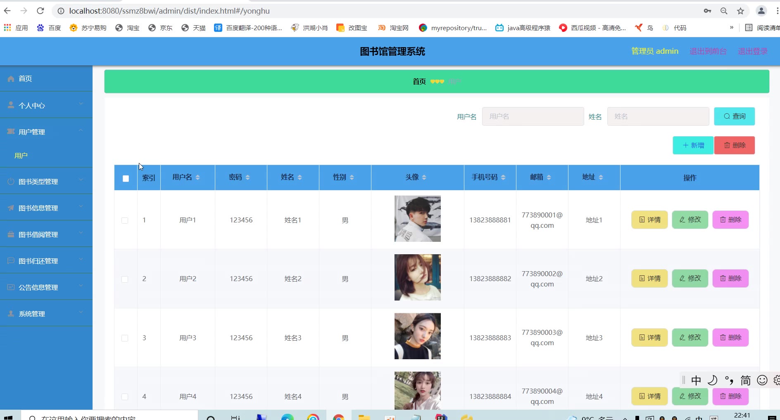Open the 百度翻译 bookmark
The height and width of the screenshot is (420, 780).
[248, 28]
